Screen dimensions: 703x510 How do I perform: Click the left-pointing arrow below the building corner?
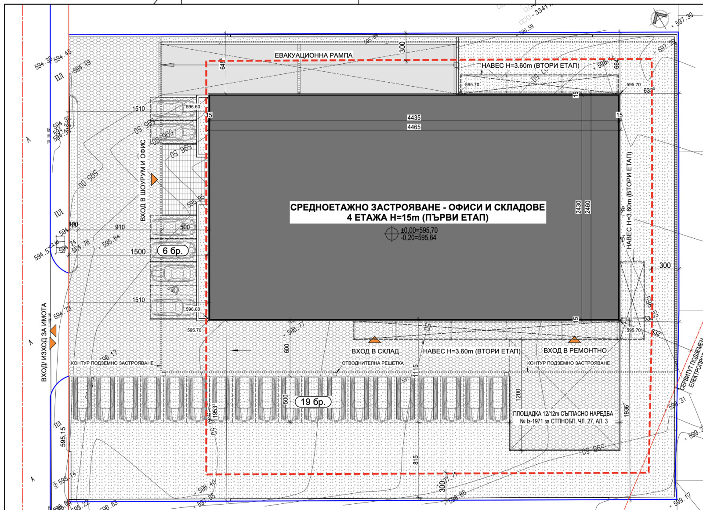[236, 350]
